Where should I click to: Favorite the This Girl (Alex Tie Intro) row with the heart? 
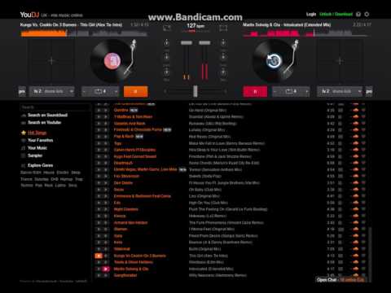click(363, 256)
